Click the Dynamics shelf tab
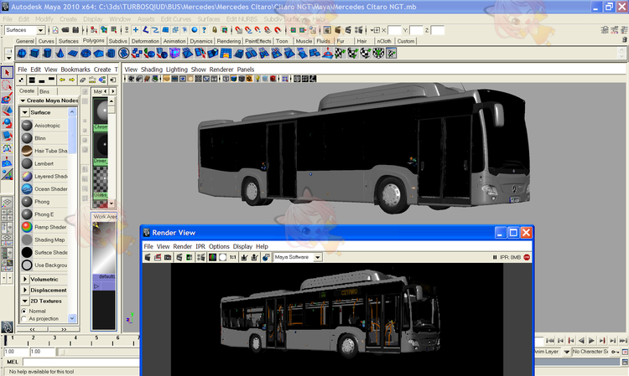 201,41
